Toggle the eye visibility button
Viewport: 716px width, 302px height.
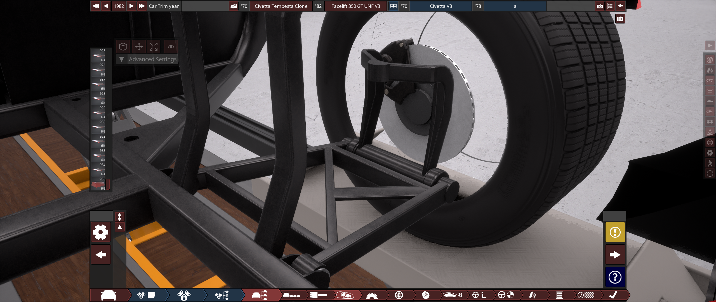pyautogui.click(x=171, y=46)
